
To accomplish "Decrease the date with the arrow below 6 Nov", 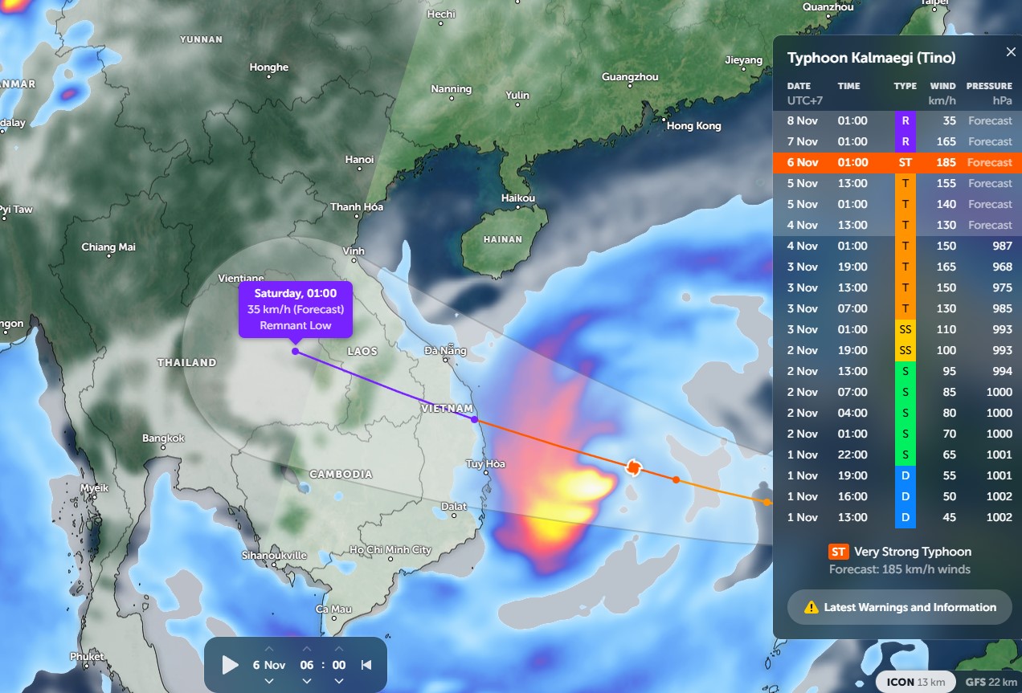I will (x=269, y=681).
